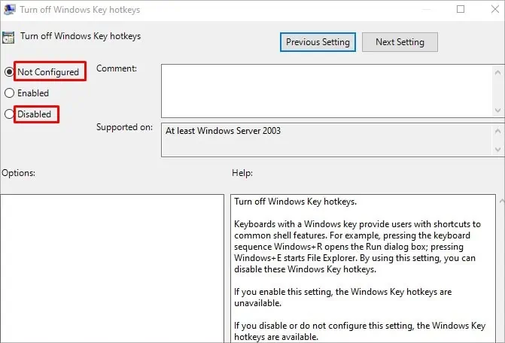505x343 pixels.
Task: Select the Not Configured radio button
Action: 9,72
